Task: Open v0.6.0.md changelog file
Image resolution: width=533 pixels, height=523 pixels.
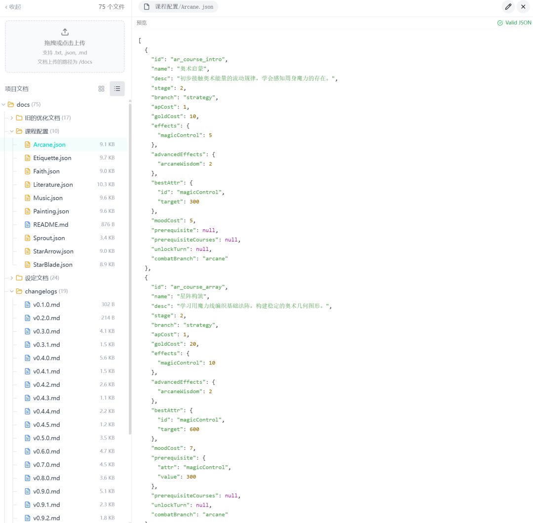Action: [x=46, y=451]
